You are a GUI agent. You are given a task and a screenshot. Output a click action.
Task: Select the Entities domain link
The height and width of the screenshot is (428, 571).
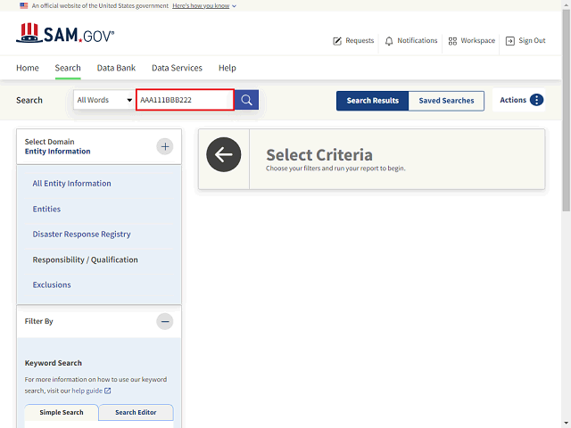[x=46, y=209]
